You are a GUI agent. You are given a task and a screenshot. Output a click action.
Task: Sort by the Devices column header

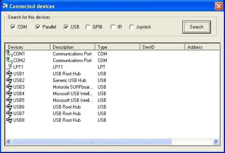click(28, 47)
